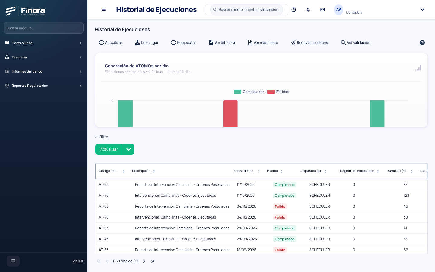Click the Finora logo
This screenshot has height=272, width=435.
(x=25, y=11)
